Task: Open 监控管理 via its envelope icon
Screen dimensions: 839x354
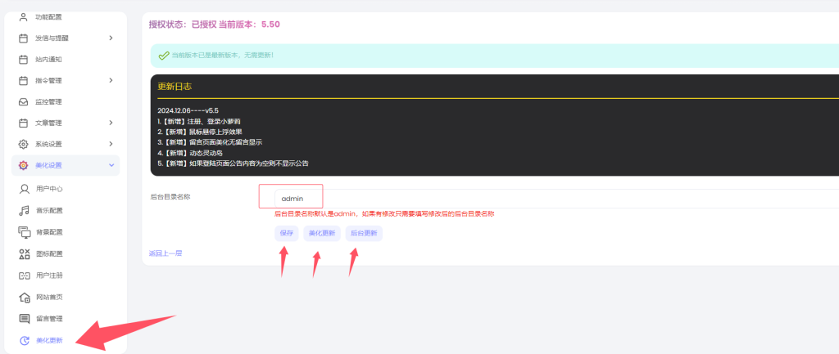Action: point(24,101)
